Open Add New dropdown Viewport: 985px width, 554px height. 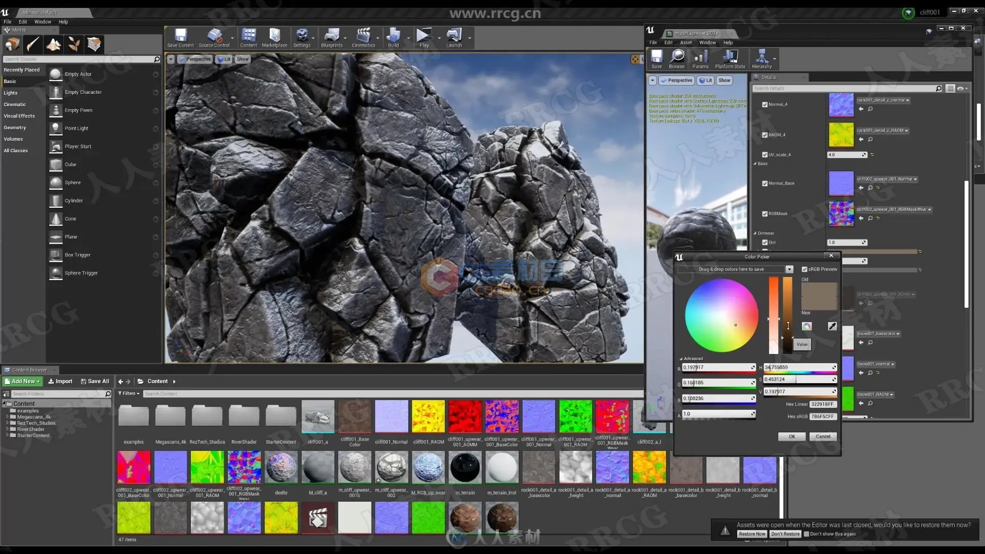pyautogui.click(x=22, y=381)
